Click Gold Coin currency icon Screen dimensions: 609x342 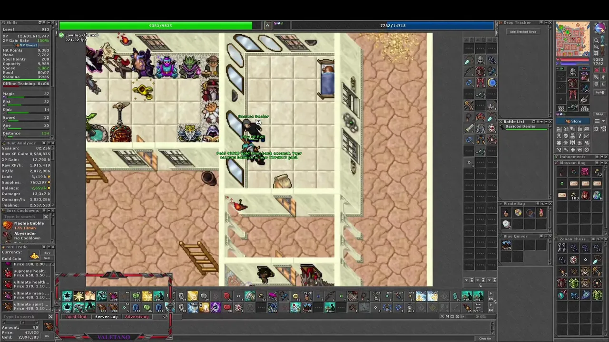coord(34,256)
